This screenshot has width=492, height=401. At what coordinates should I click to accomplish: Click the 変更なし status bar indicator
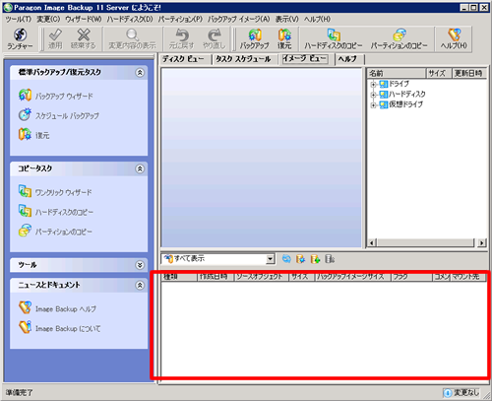(x=462, y=392)
